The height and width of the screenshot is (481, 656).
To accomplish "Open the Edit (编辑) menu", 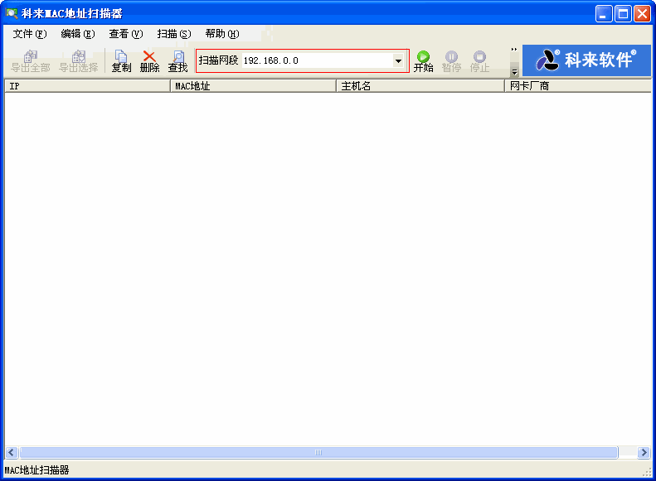I will click(78, 34).
